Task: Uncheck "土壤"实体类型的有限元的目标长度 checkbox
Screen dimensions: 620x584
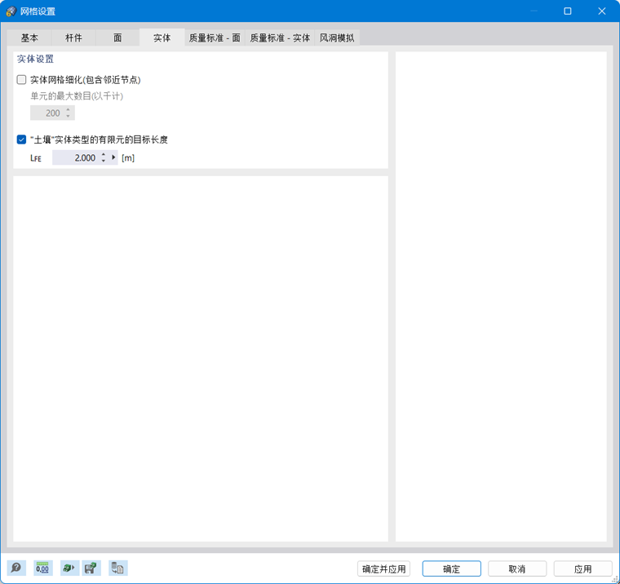Action: click(x=21, y=139)
